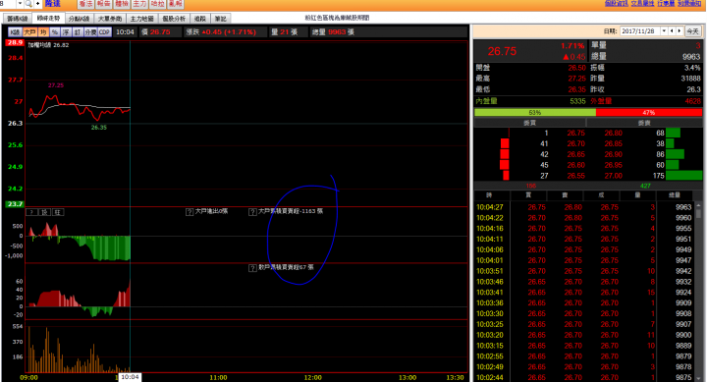Viewport: 707px width, 382px height.
Task: Click the 註 box in big-holder panel
Action: pos(58,212)
